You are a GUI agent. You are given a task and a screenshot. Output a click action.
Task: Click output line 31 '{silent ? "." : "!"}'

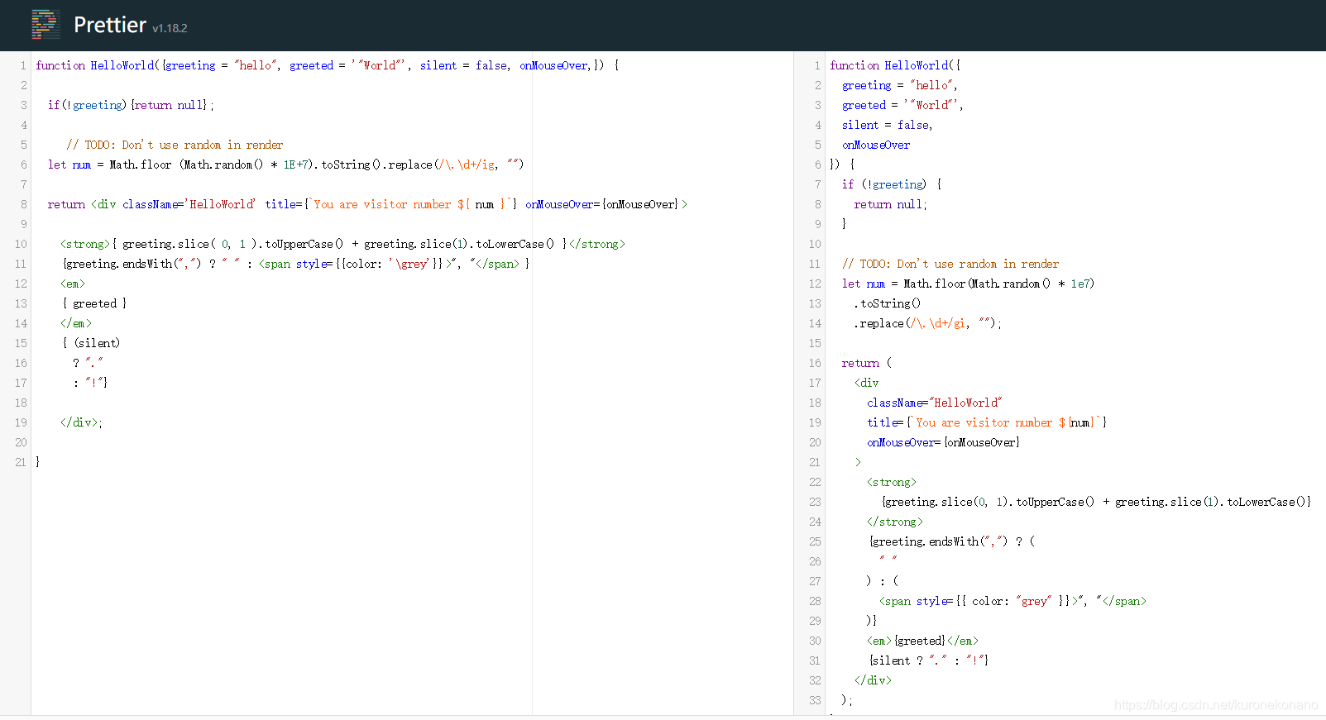point(928,660)
